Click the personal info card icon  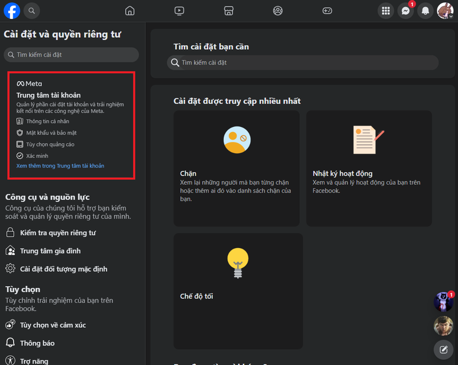click(x=19, y=121)
